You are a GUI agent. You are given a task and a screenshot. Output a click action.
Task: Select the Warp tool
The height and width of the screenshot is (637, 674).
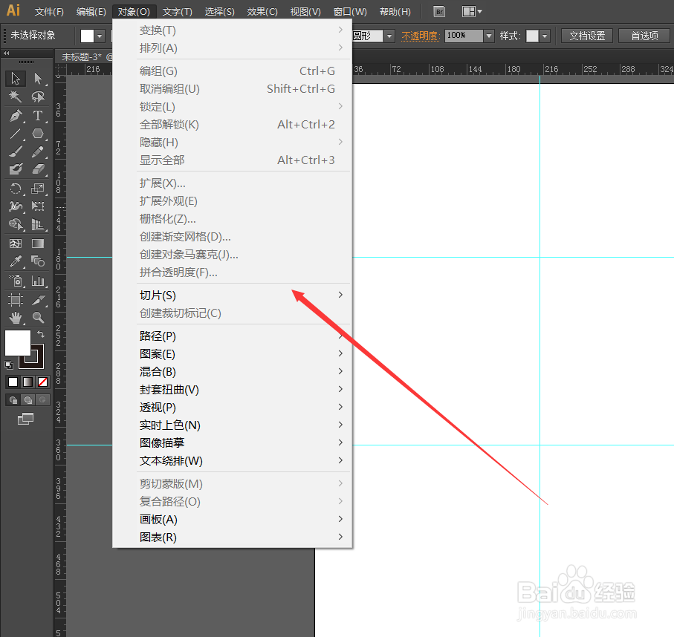(16, 206)
